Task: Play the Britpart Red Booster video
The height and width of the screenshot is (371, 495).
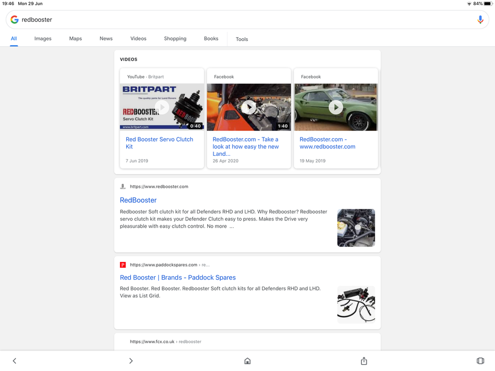Action: [162, 107]
